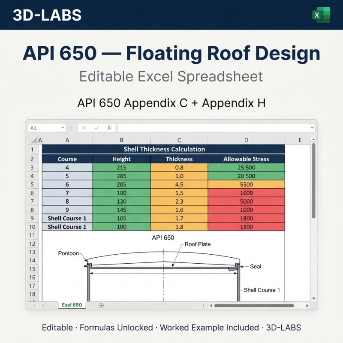Click vertical scrollbar up arrow

coord(313,139)
